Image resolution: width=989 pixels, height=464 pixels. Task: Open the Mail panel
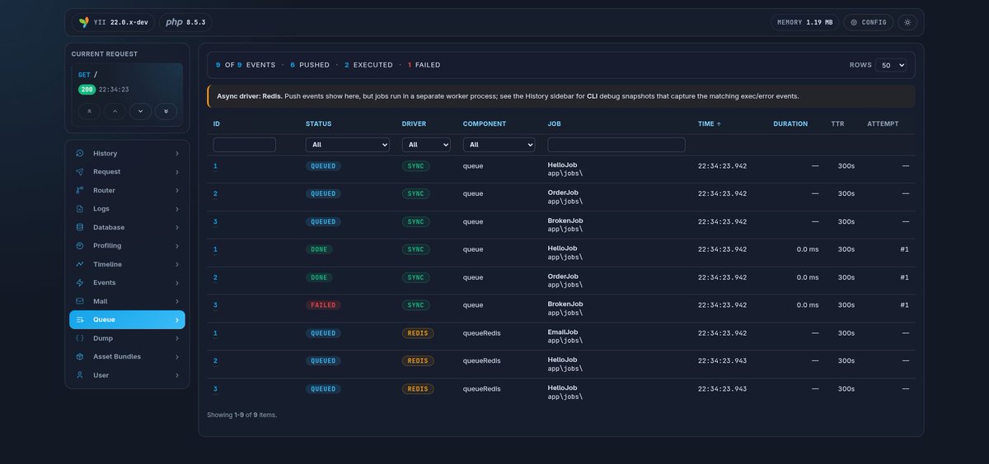[127, 301]
